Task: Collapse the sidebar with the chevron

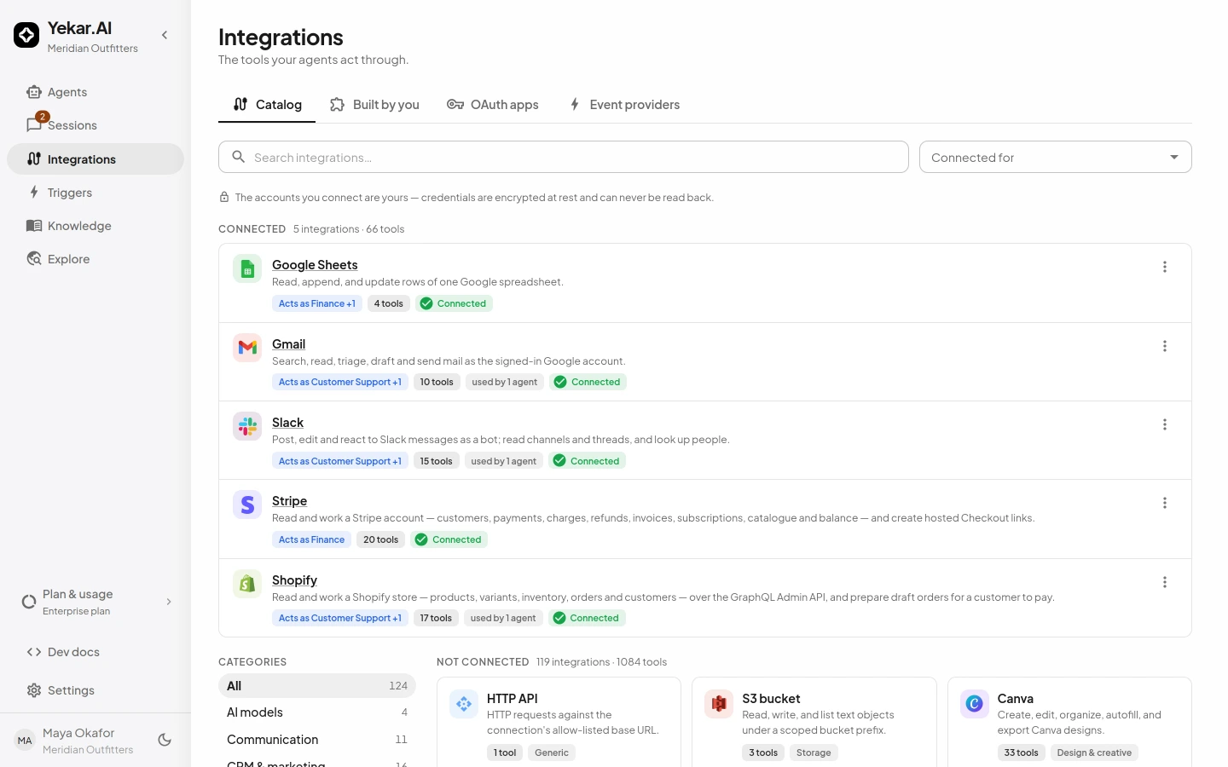Action: (x=165, y=35)
